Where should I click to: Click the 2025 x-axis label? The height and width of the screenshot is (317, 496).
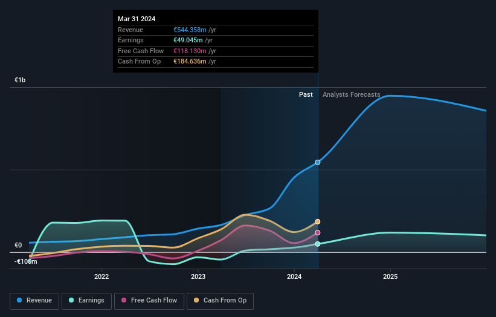tap(390, 277)
